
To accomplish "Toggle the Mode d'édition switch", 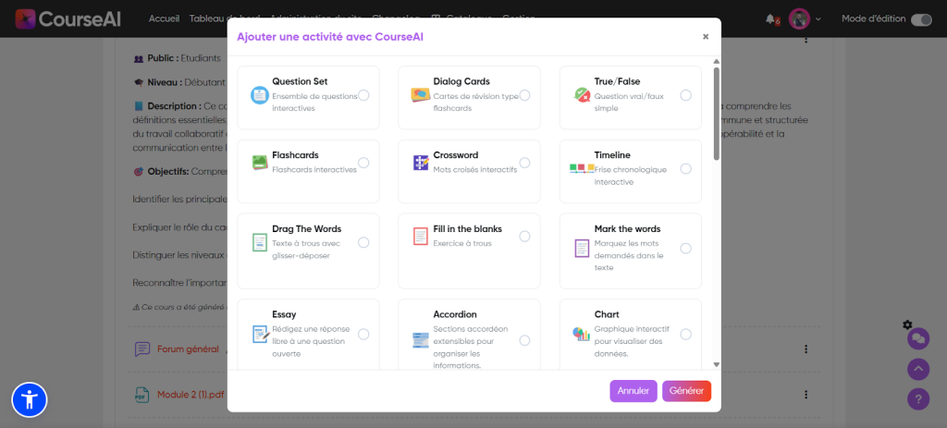I will click(921, 19).
